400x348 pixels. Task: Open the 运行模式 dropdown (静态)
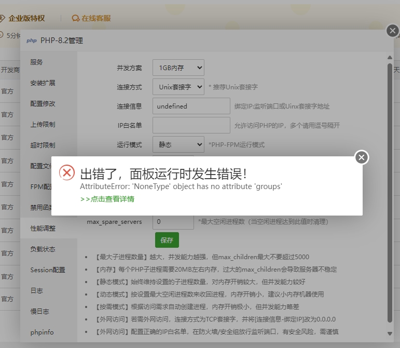[178, 144]
